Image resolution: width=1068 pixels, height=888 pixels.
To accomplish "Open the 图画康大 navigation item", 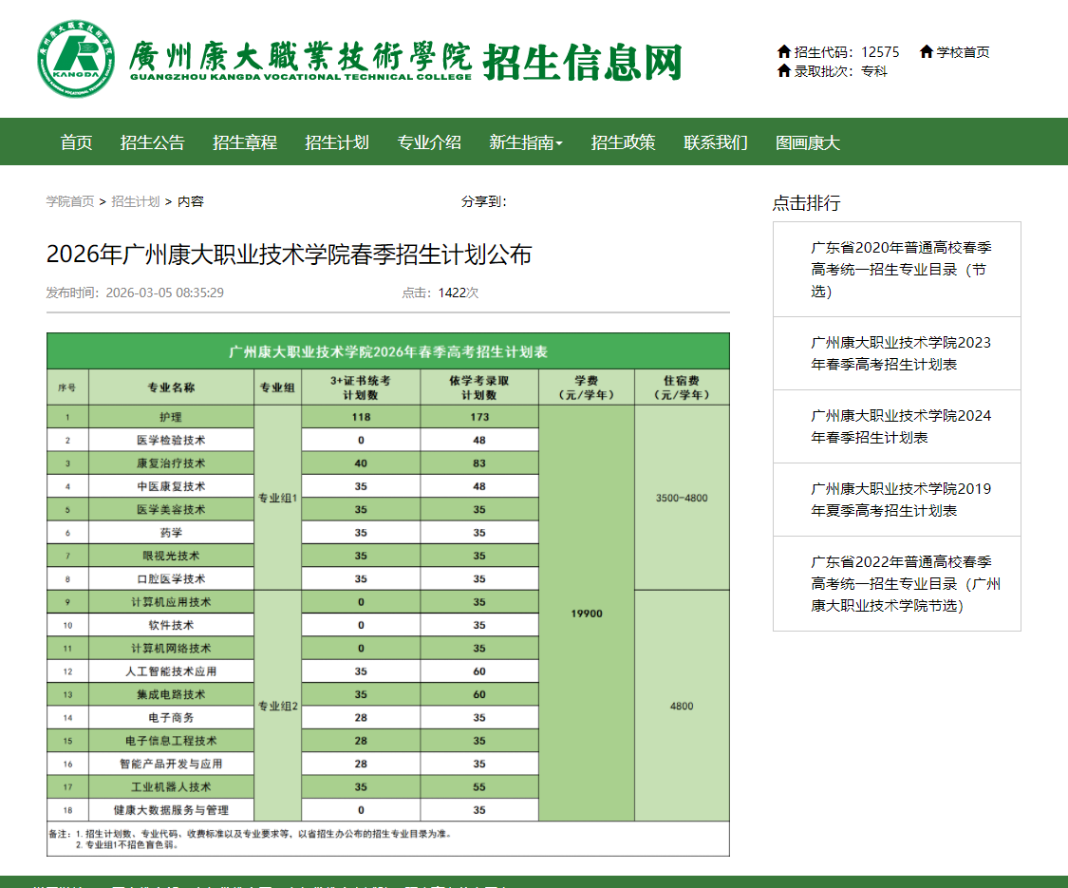I will tap(809, 142).
